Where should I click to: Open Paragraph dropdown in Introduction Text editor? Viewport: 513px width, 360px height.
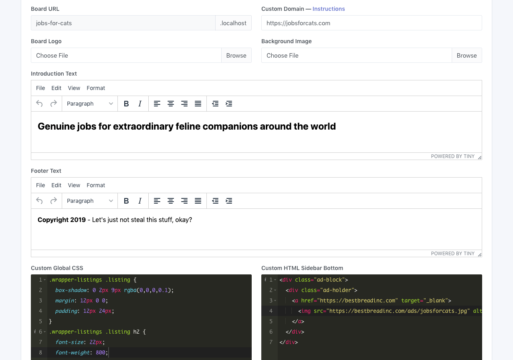[x=90, y=104]
